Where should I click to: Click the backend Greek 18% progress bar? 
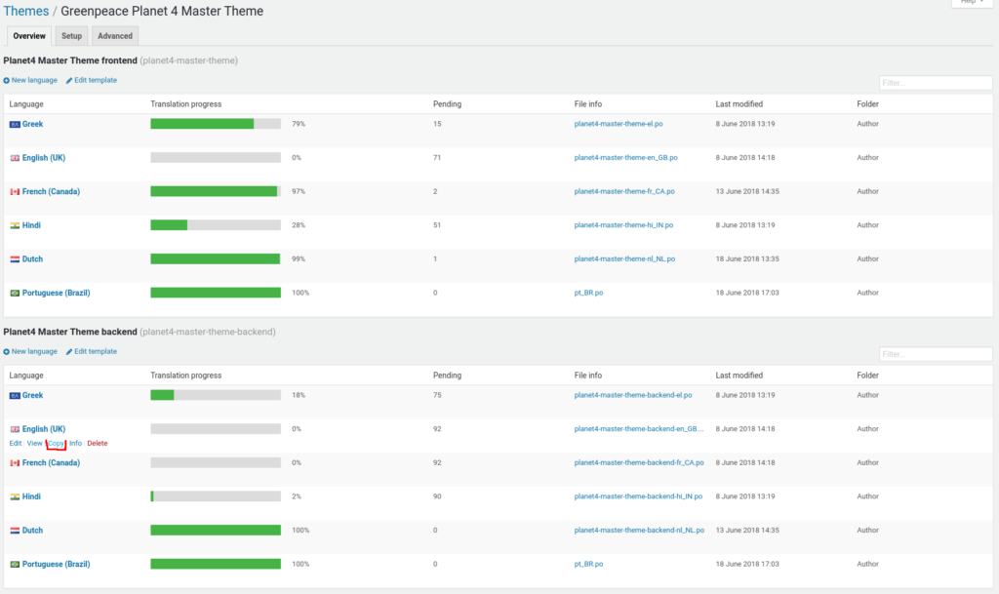pos(216,395)
